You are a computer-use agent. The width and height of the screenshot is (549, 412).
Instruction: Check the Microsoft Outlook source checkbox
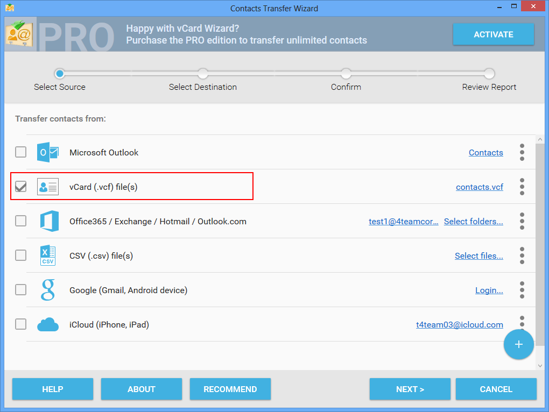coord(20,152)
